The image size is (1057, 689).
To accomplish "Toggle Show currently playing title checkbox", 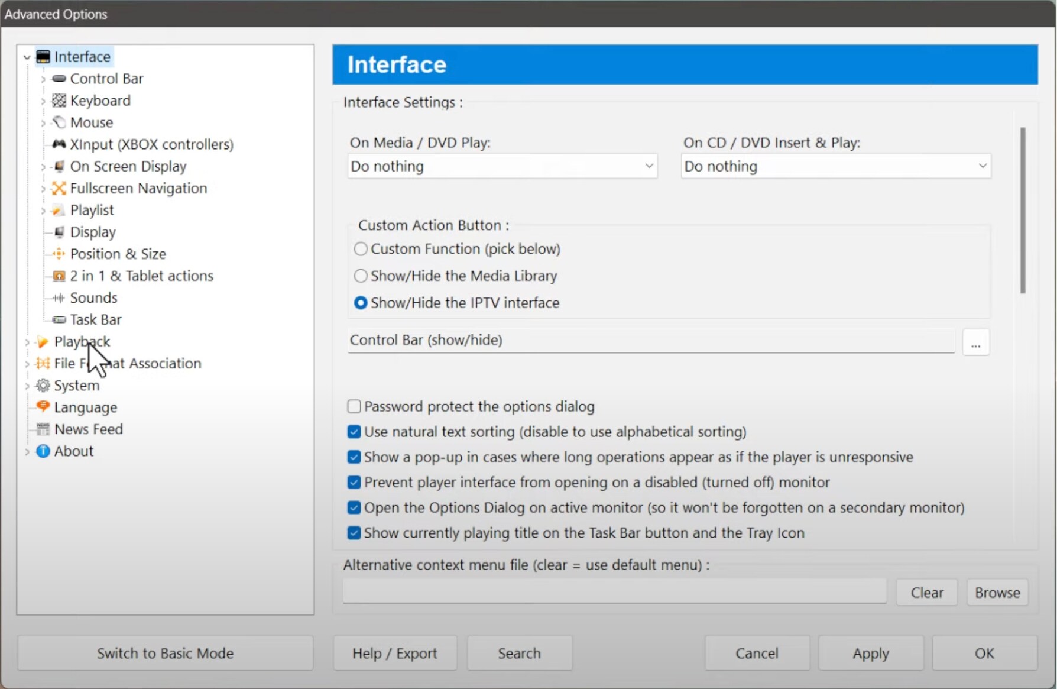I will click(354, 533).
